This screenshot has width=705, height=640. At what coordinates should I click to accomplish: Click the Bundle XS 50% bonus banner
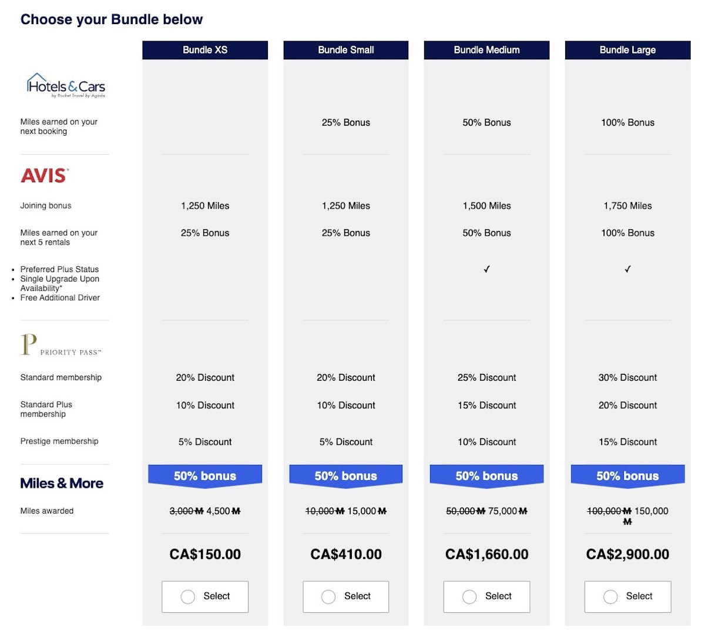(x=205, y=475)
